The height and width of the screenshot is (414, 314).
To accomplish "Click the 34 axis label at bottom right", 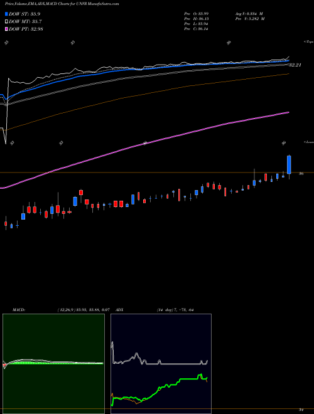I will pyautogui.click(x=301, y=410).
